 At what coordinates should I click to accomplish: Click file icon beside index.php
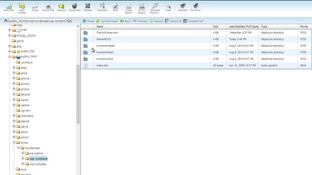[86, 66]
